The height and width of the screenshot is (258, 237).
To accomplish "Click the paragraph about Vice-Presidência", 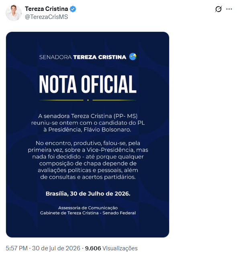I will click(88, 160).
